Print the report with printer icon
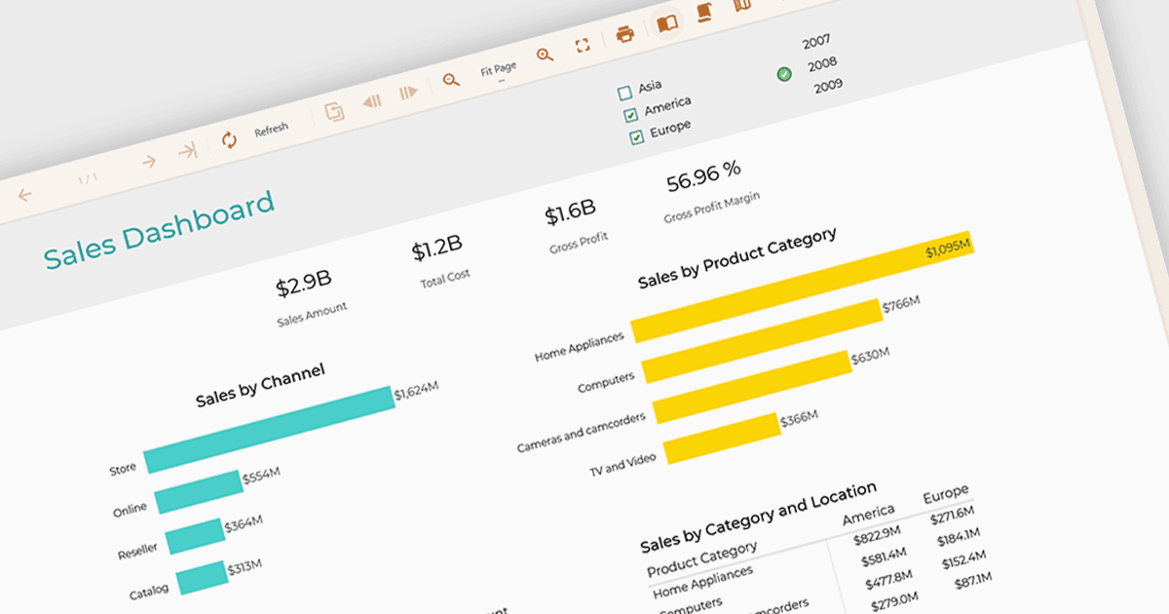 pyautogui.click(x=625, y=34)
